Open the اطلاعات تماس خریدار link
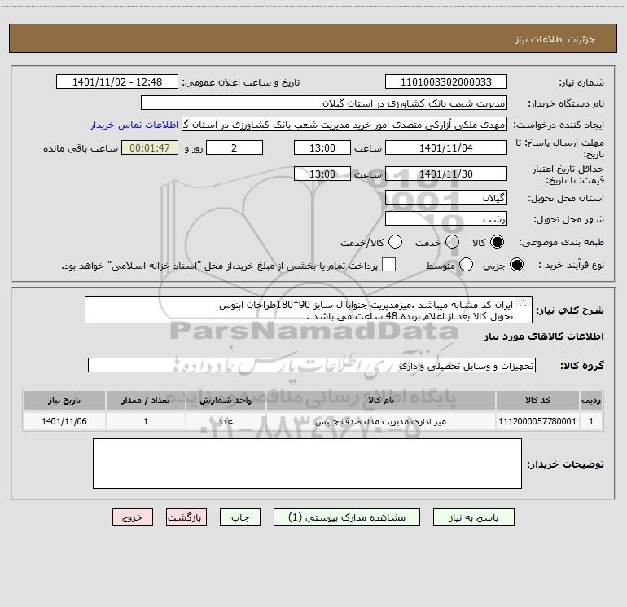This screenshot has width=627, height=607. (134, 125)
